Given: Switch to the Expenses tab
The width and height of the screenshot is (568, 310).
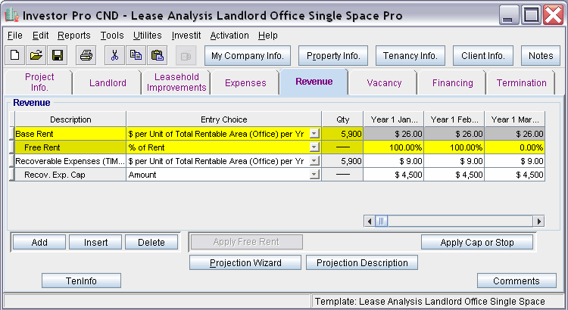Looking at the screenshot, I should click(245, 83).
